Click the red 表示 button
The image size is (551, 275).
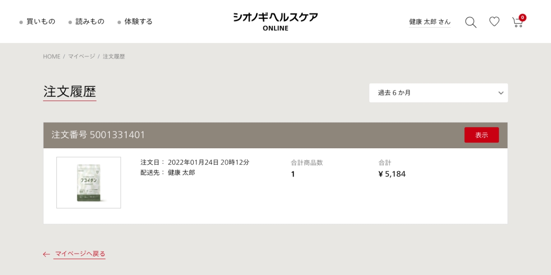click(x=482, y=135)
